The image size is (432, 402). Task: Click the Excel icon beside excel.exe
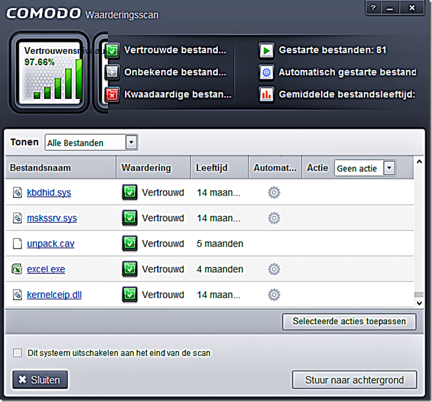click(17, 269)
